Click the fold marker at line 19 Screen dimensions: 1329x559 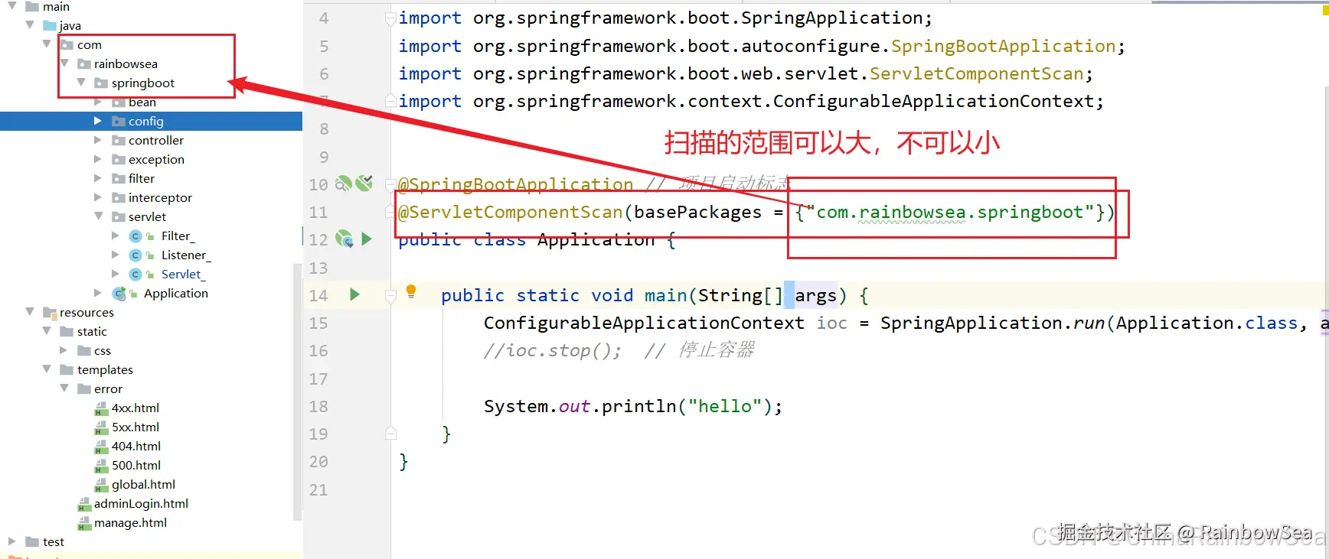[390, 434]
